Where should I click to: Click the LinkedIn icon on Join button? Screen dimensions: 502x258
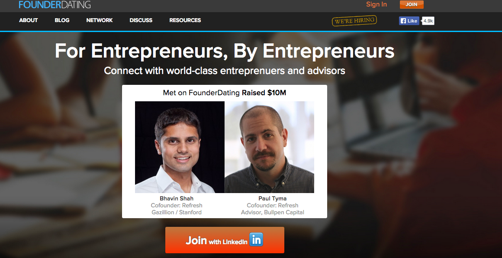click(x=256, y=239)
